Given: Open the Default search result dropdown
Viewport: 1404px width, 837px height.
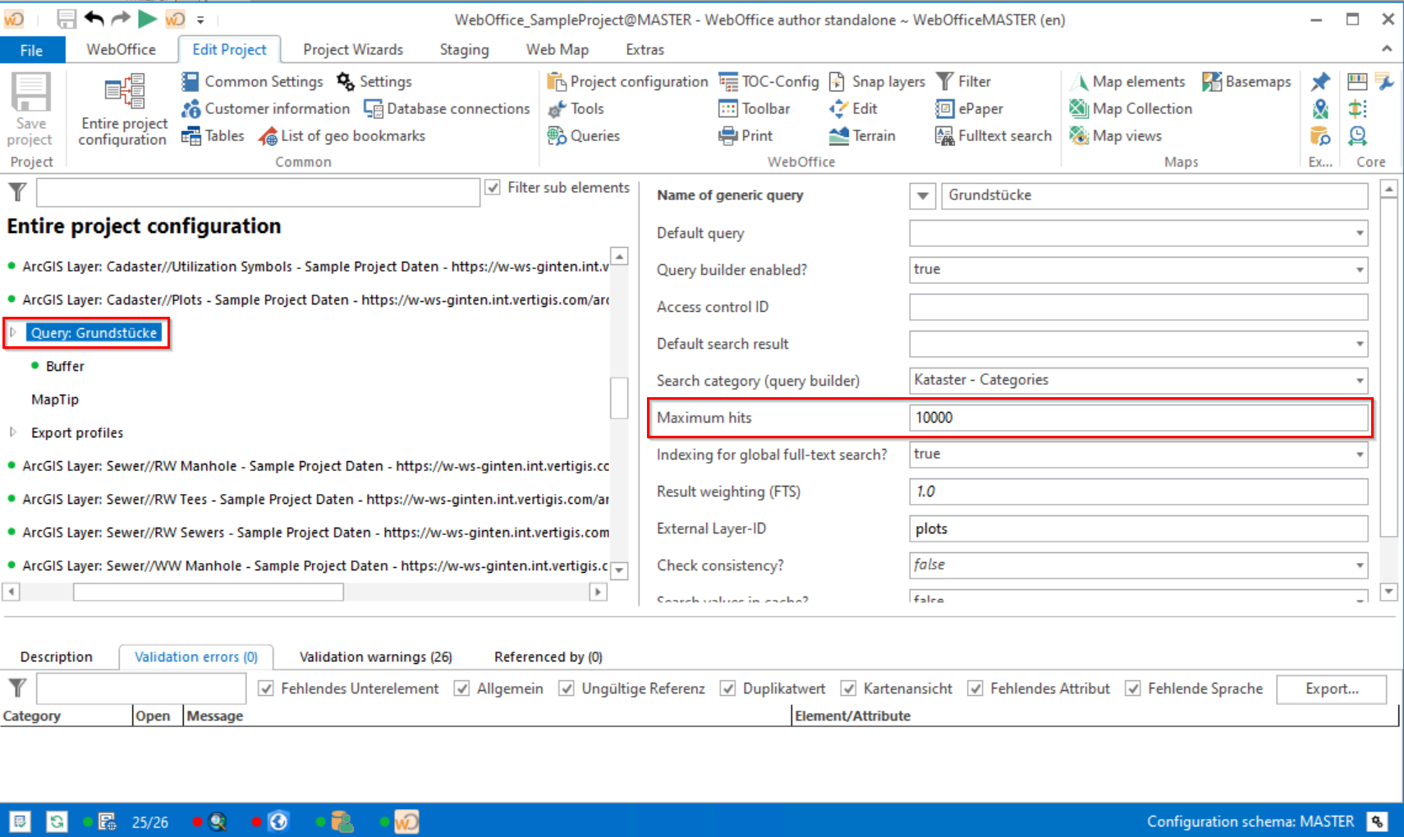Looking at the screenshot, I should pos(1356,343).
